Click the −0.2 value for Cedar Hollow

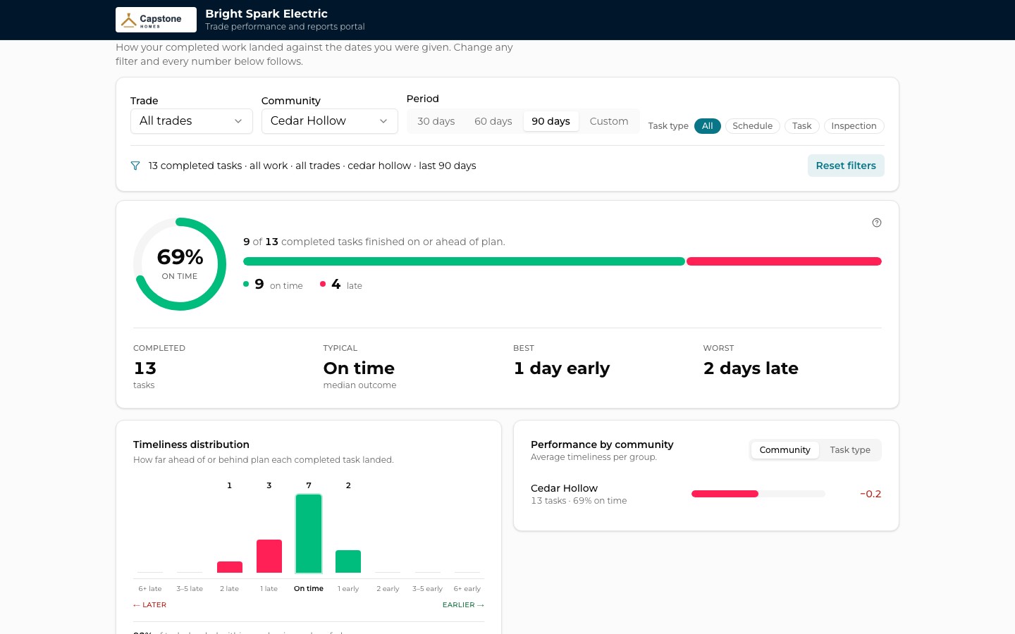(x=871, y=494)
